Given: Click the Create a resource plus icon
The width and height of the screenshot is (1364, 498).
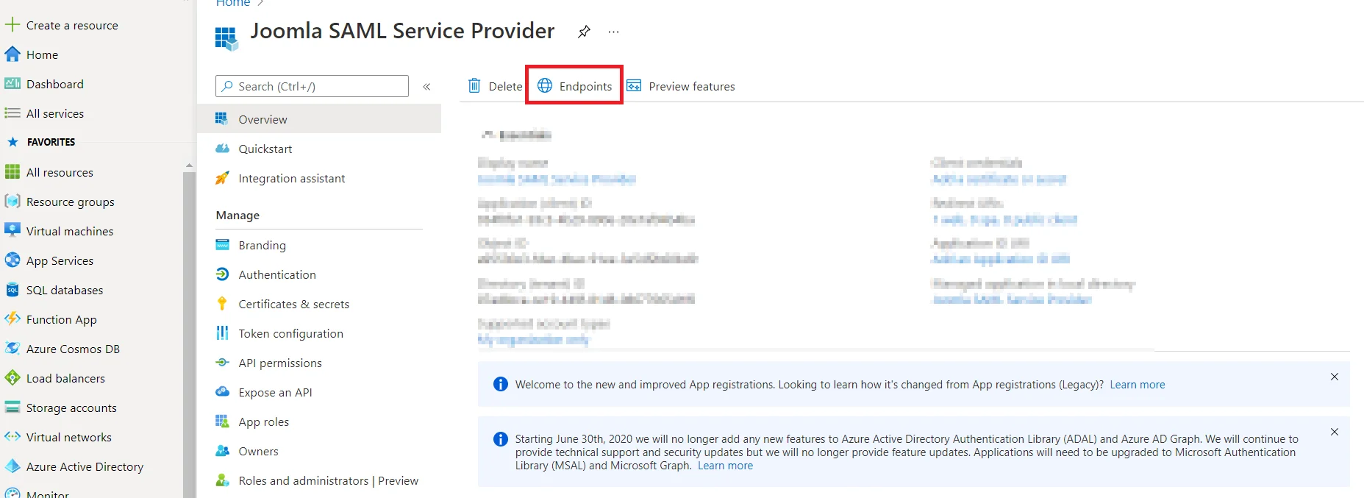Looking at the screenshot, I should [12, 24].
